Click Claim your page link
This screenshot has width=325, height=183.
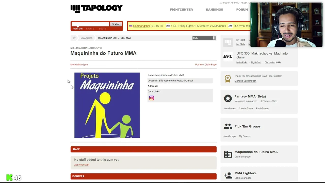243,178
